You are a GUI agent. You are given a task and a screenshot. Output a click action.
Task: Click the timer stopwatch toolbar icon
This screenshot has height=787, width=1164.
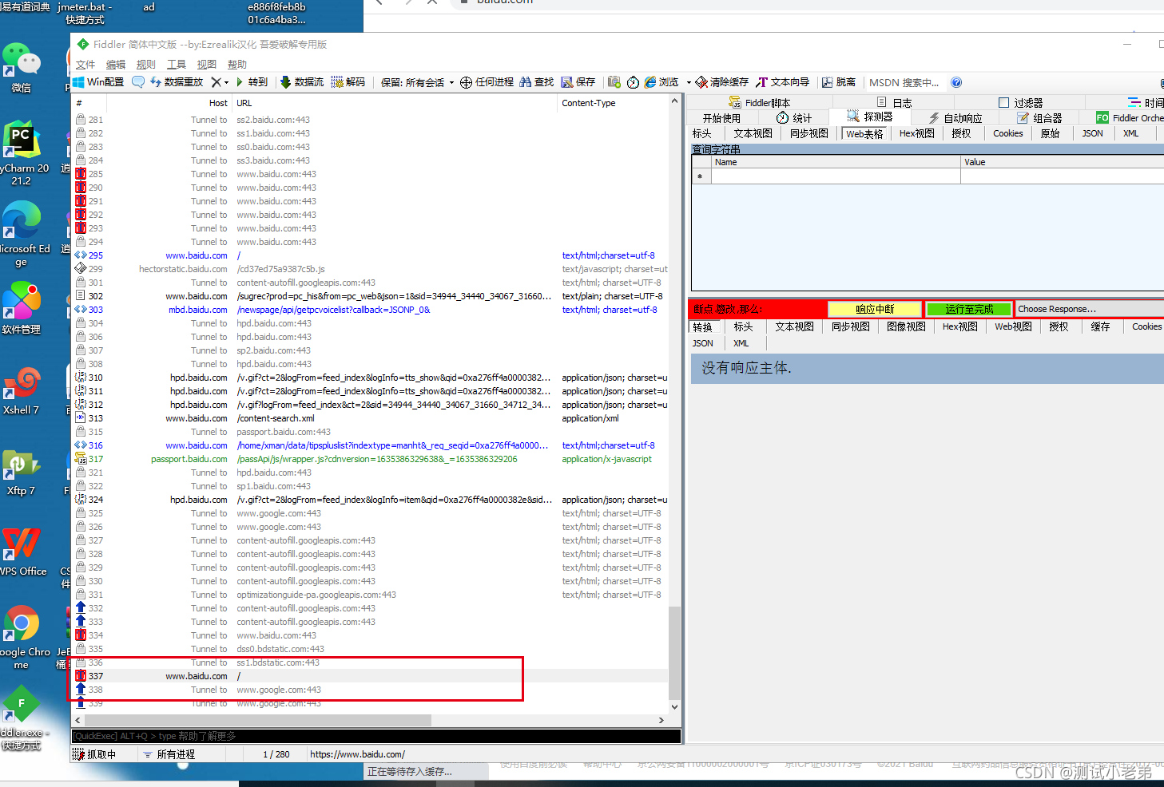point(633,82)
